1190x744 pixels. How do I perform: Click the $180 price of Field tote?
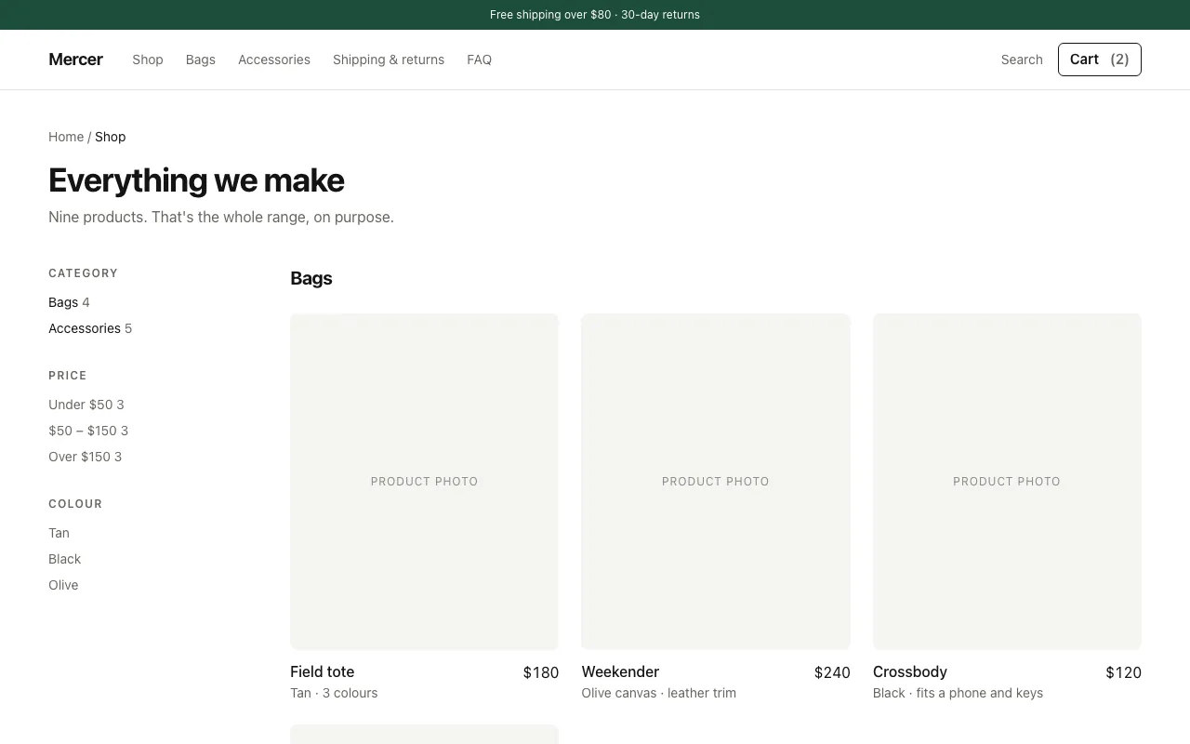pyautogui.click(x=541, y=672)
